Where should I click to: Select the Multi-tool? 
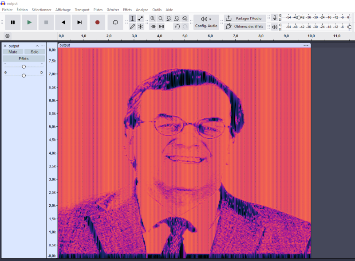pos(140,26)
